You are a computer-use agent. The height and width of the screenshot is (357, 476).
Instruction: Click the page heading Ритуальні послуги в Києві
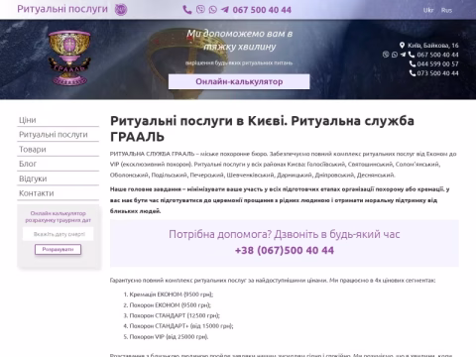(x=262, y=129)
